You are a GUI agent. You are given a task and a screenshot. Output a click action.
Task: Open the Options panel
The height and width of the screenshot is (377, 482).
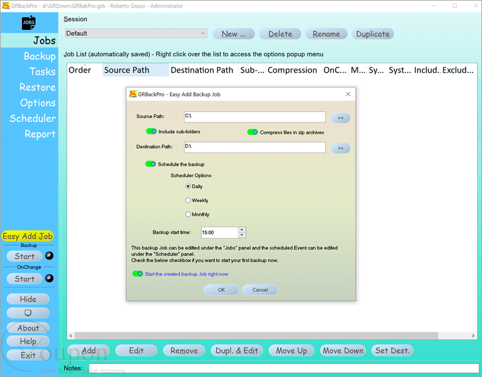pyautogui.click(x=38, y=103)
